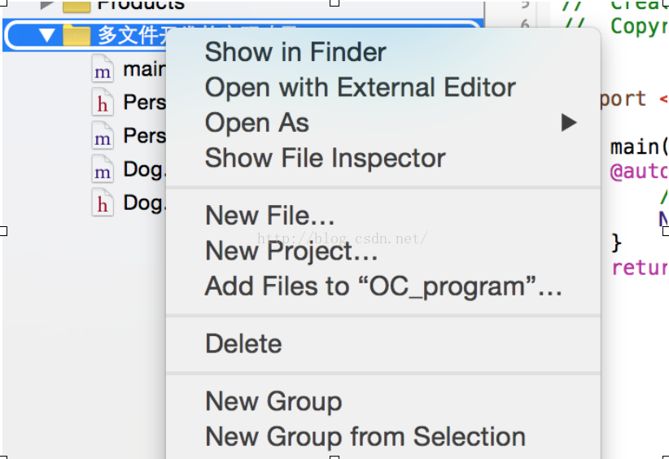Viewport: 669px width, 459px height.
Task: Select Add Files to "OC_program"…
Action: pos(383,286)
